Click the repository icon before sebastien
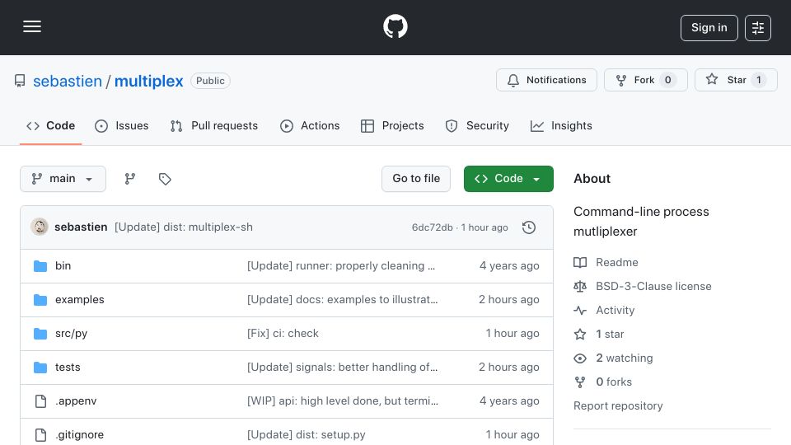The height and width of the screenshot is (445, 791). [x=20, y=81]
